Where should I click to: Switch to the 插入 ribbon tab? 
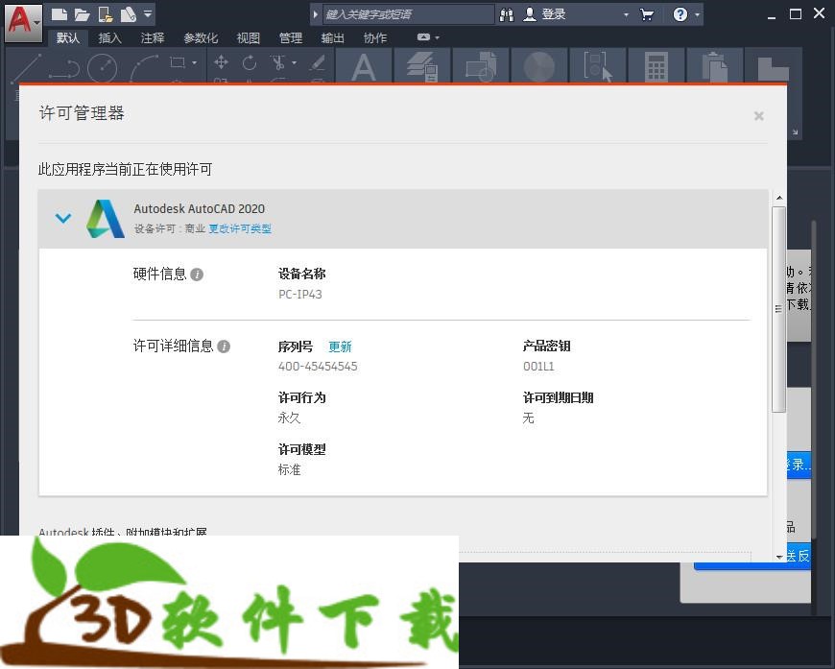coord(110,37)
